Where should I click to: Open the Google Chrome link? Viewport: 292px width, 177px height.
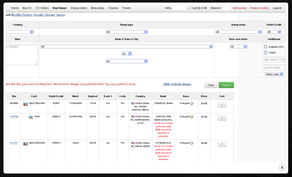pos(44,15)
